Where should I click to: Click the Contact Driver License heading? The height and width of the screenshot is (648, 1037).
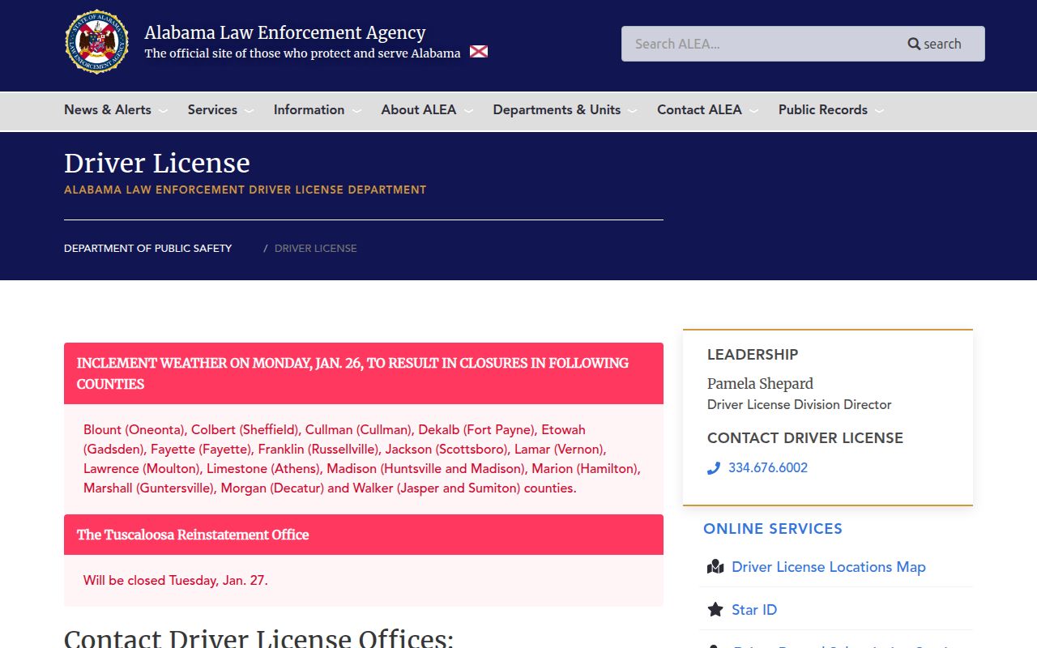pyautogui.click(x=805, y=438)
